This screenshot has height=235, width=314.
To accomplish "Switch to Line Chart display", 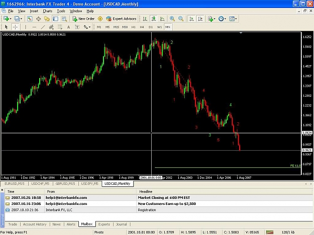I will 162,19.
